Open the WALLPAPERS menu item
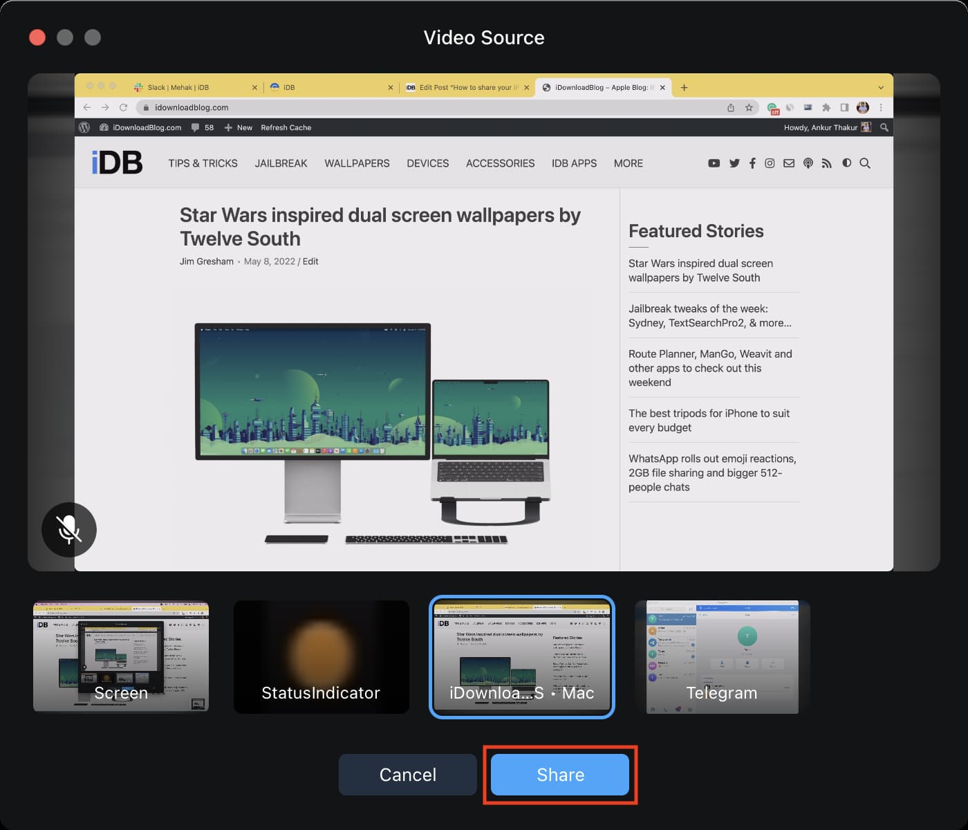 [357, 163]
